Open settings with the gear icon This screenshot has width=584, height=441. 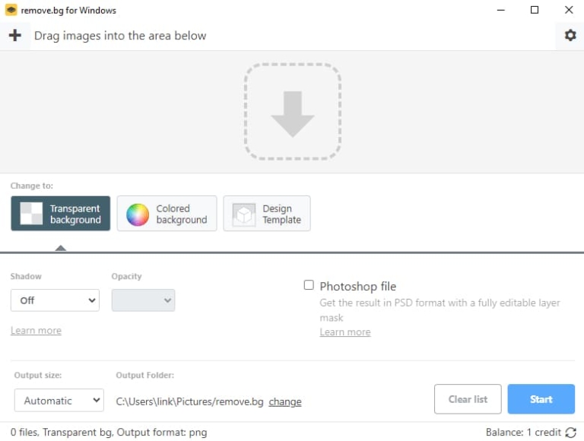(x=570, y=35)
